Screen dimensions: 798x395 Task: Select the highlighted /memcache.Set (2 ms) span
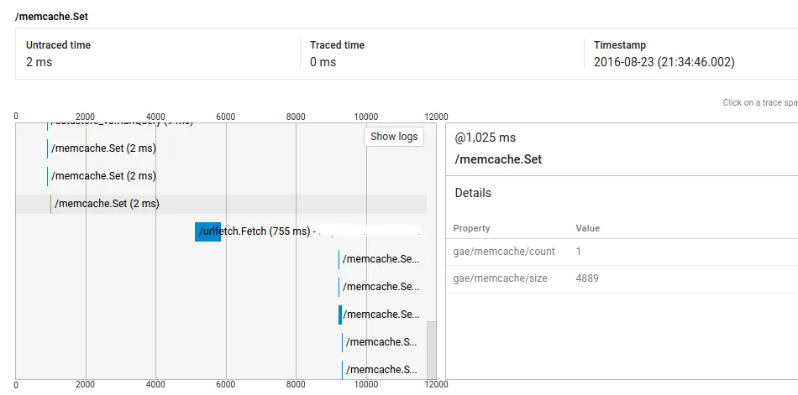tap(107, 204)
